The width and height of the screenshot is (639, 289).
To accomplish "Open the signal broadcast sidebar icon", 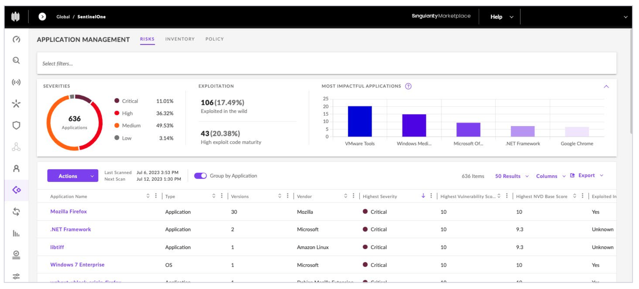I will click(16, 82).
